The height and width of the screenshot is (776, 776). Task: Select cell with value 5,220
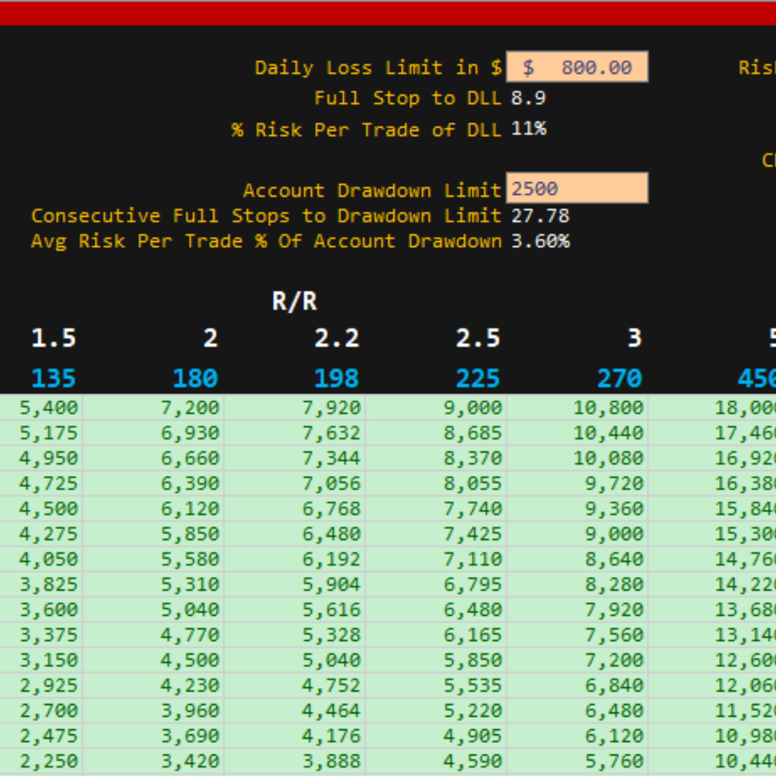click(x=436, y=710)
